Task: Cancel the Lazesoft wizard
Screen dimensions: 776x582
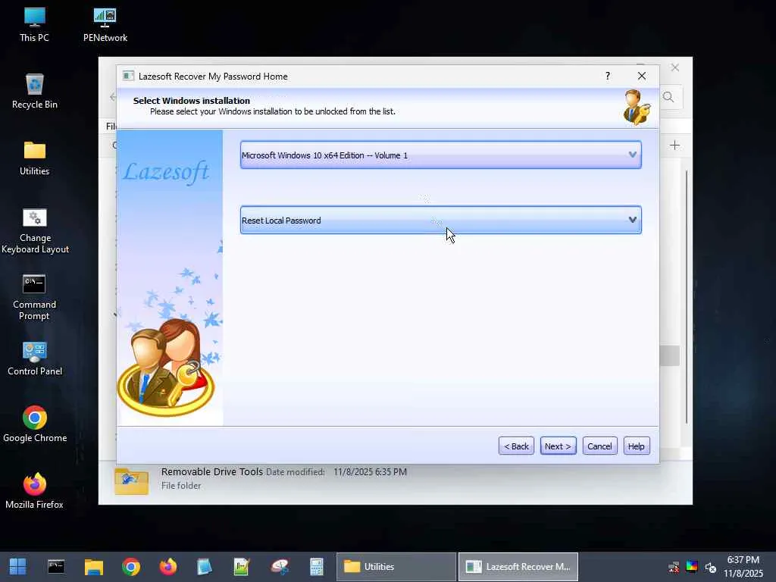Action: point(599,446)
